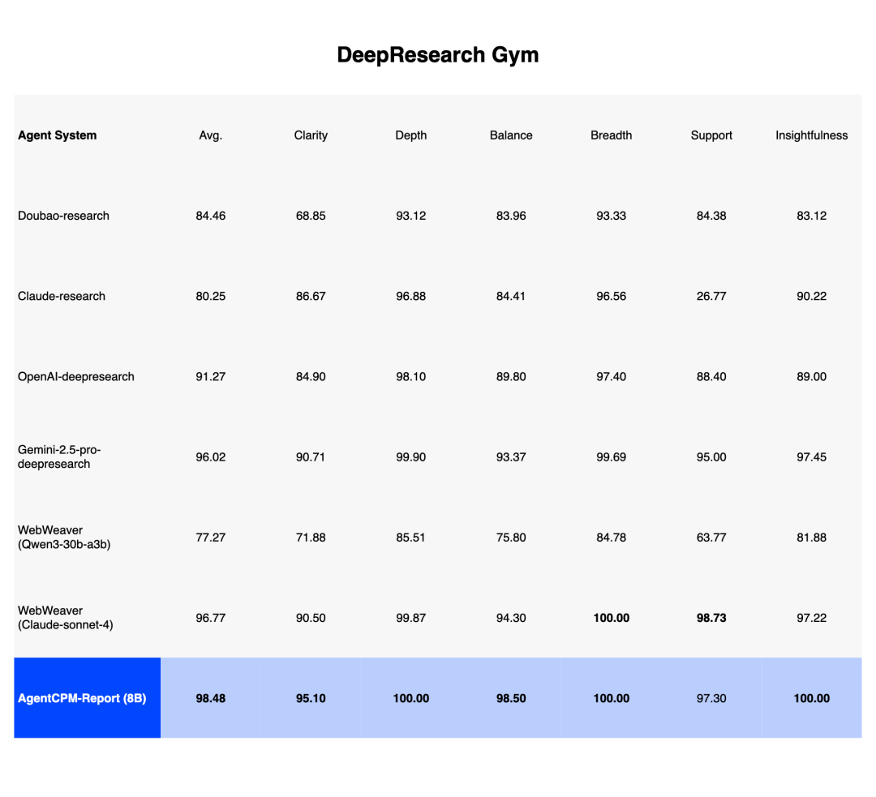Viewport: 876px width, 797px height.
Task: Select the Clarity column header
Action: tap(311, 135)
